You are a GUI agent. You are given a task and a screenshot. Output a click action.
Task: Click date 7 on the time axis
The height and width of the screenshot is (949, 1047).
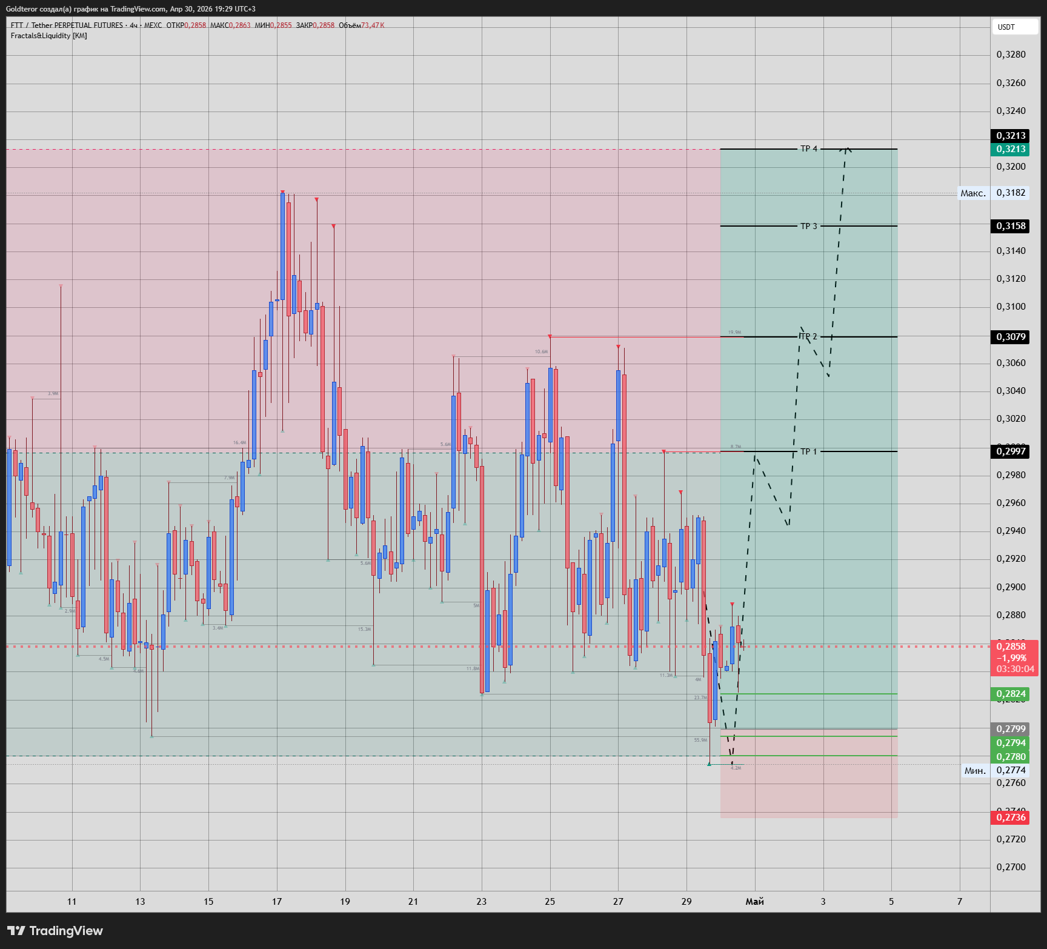pyautogui.click(x=960, y=902)
